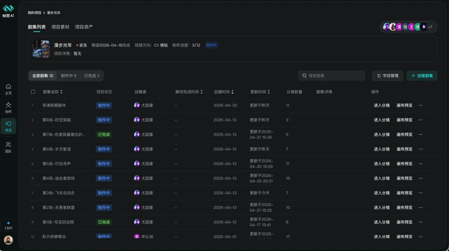Click the 创建剧集 button
Screen dimensions: 449x251
point(422,76)
